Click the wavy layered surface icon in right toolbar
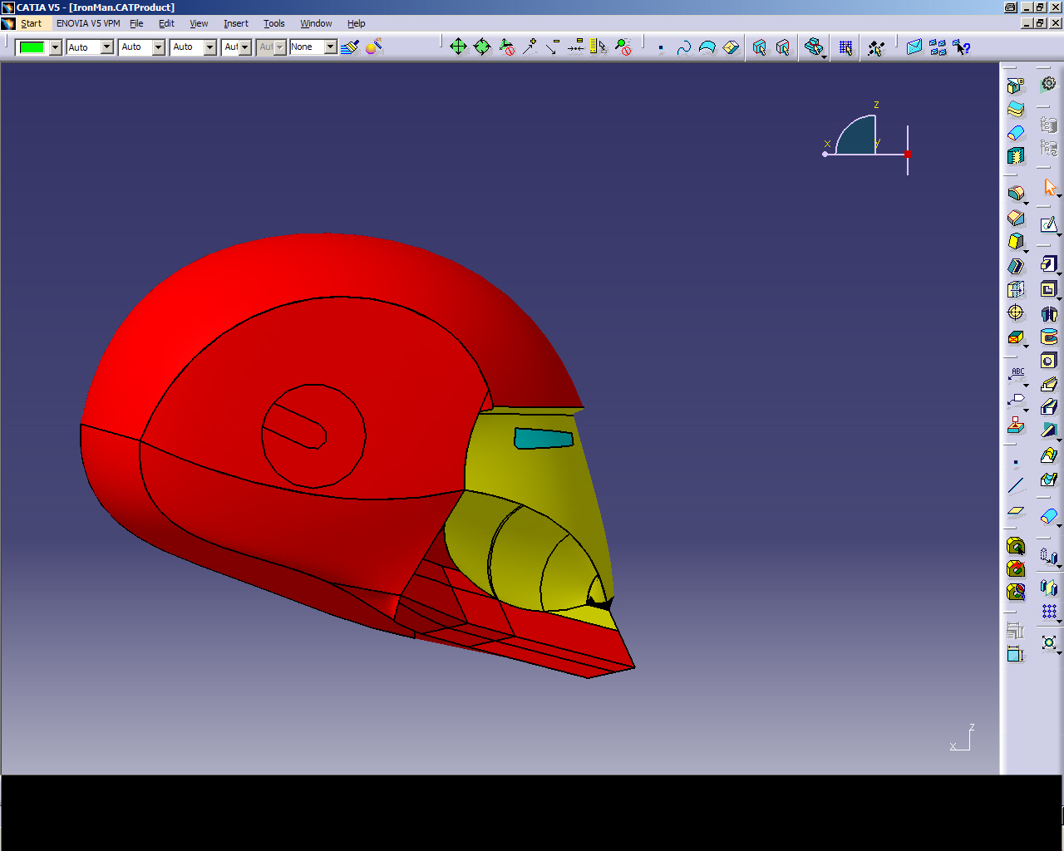 (1016, 109)
